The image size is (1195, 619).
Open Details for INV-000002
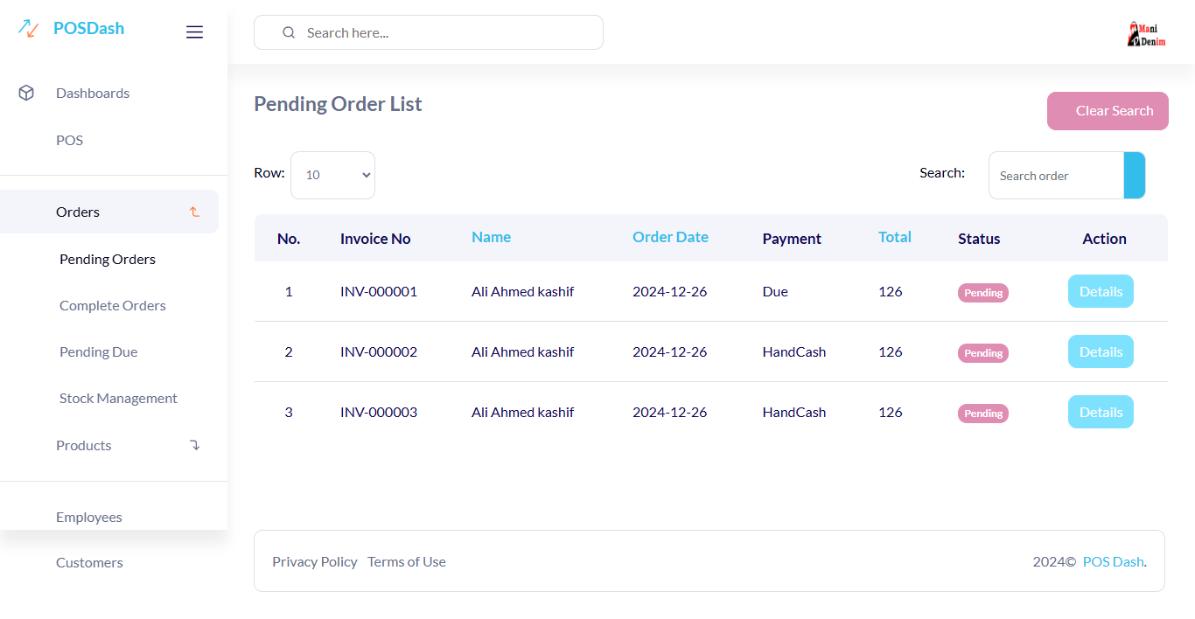[1101, 351]
